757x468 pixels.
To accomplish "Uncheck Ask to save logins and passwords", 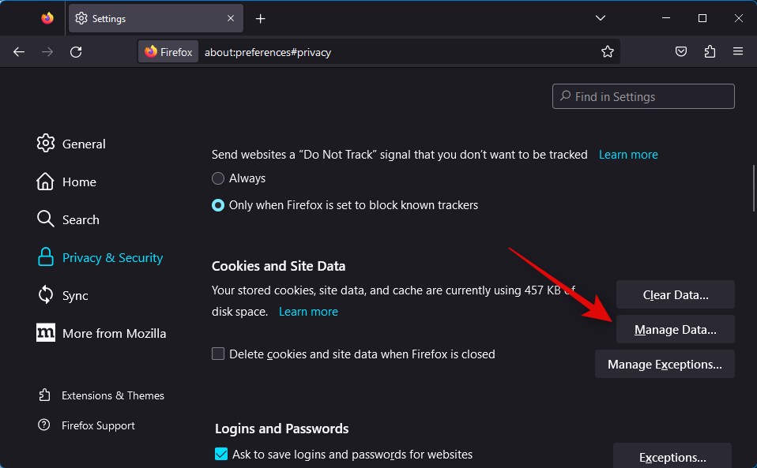I will tap(221, 455).
